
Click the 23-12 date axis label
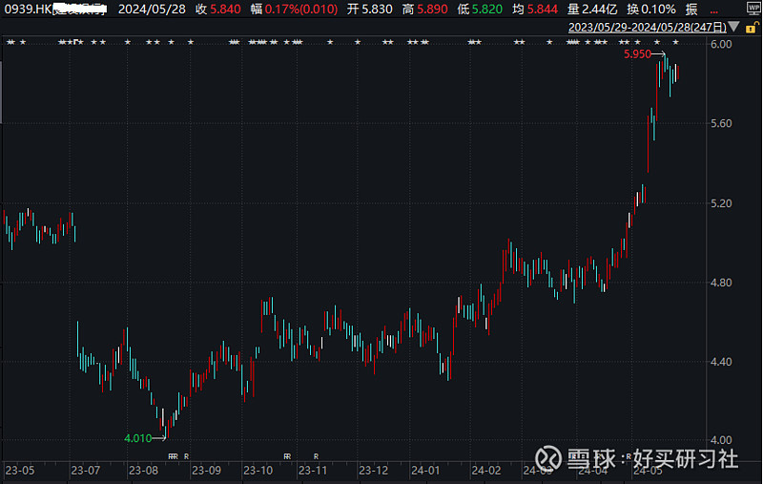point(373,471)
